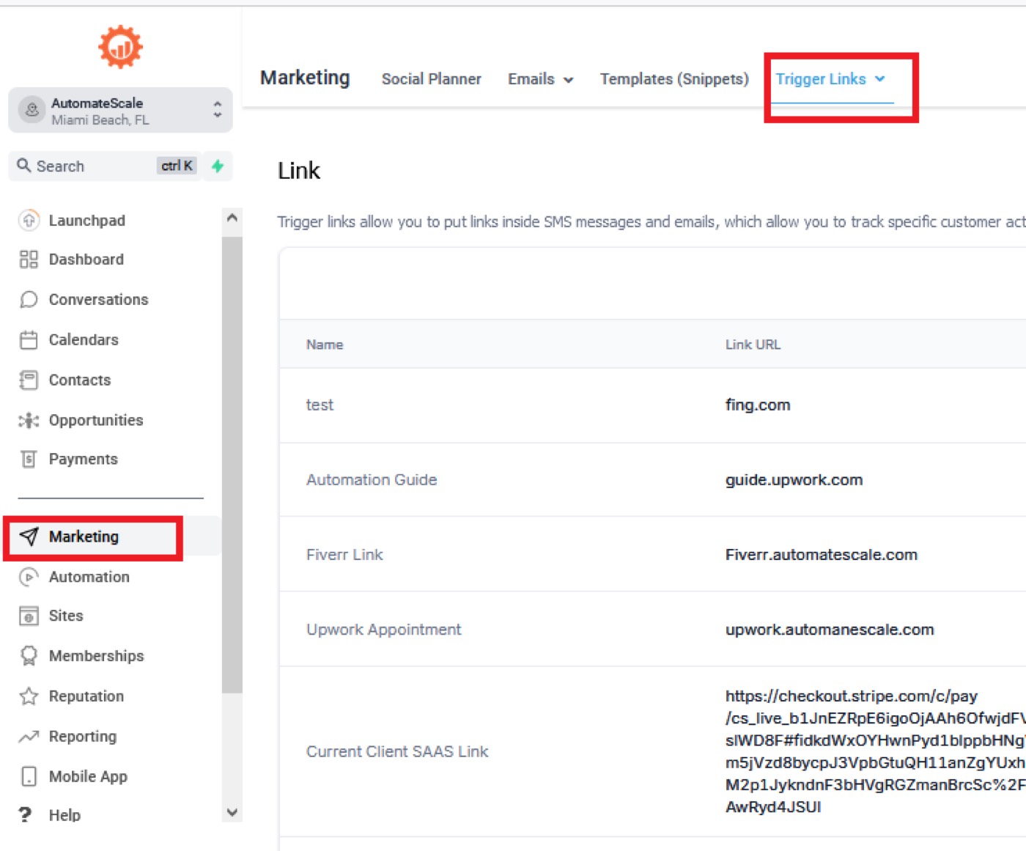Click the Mobile App phone icon

click(x=29, y=776)
